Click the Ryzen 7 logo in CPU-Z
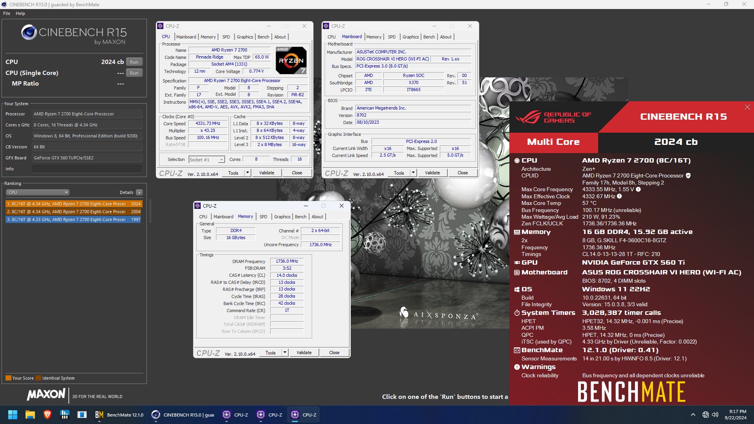This screenshot has width=754, height=424. [291, 60]
